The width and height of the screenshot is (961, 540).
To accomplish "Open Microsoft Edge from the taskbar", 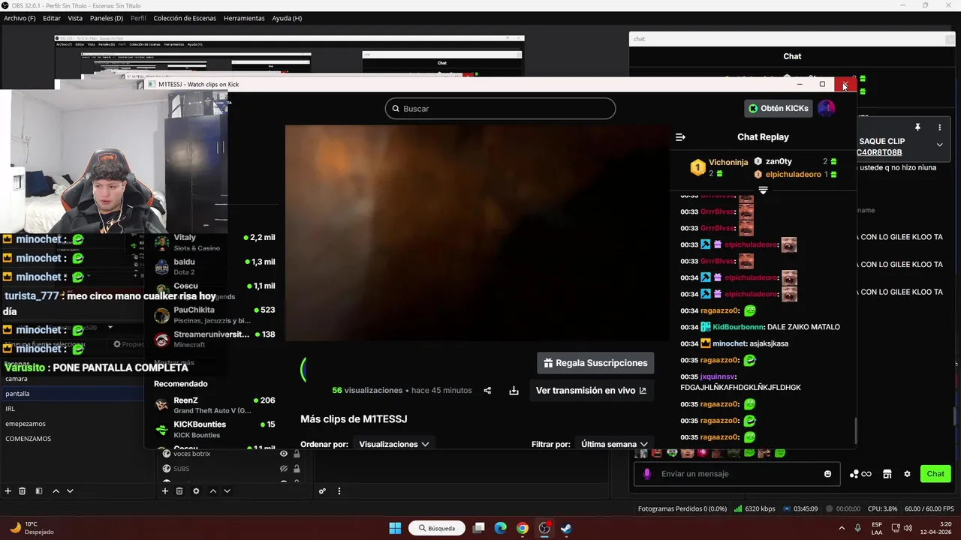I will pos(501,528).
